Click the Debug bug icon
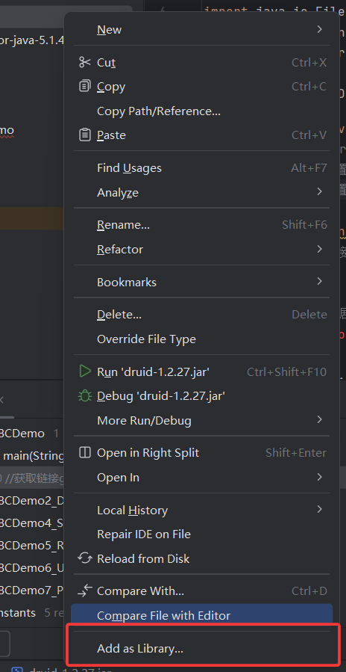346x672 pixels. (85, 395)
